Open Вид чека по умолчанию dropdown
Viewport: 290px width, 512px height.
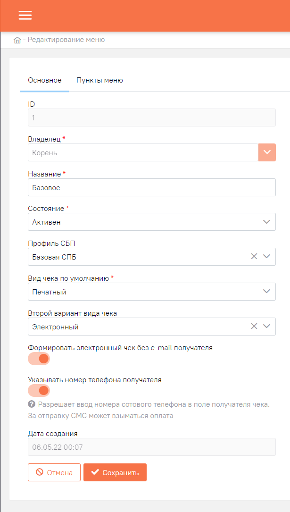[152, 292]
